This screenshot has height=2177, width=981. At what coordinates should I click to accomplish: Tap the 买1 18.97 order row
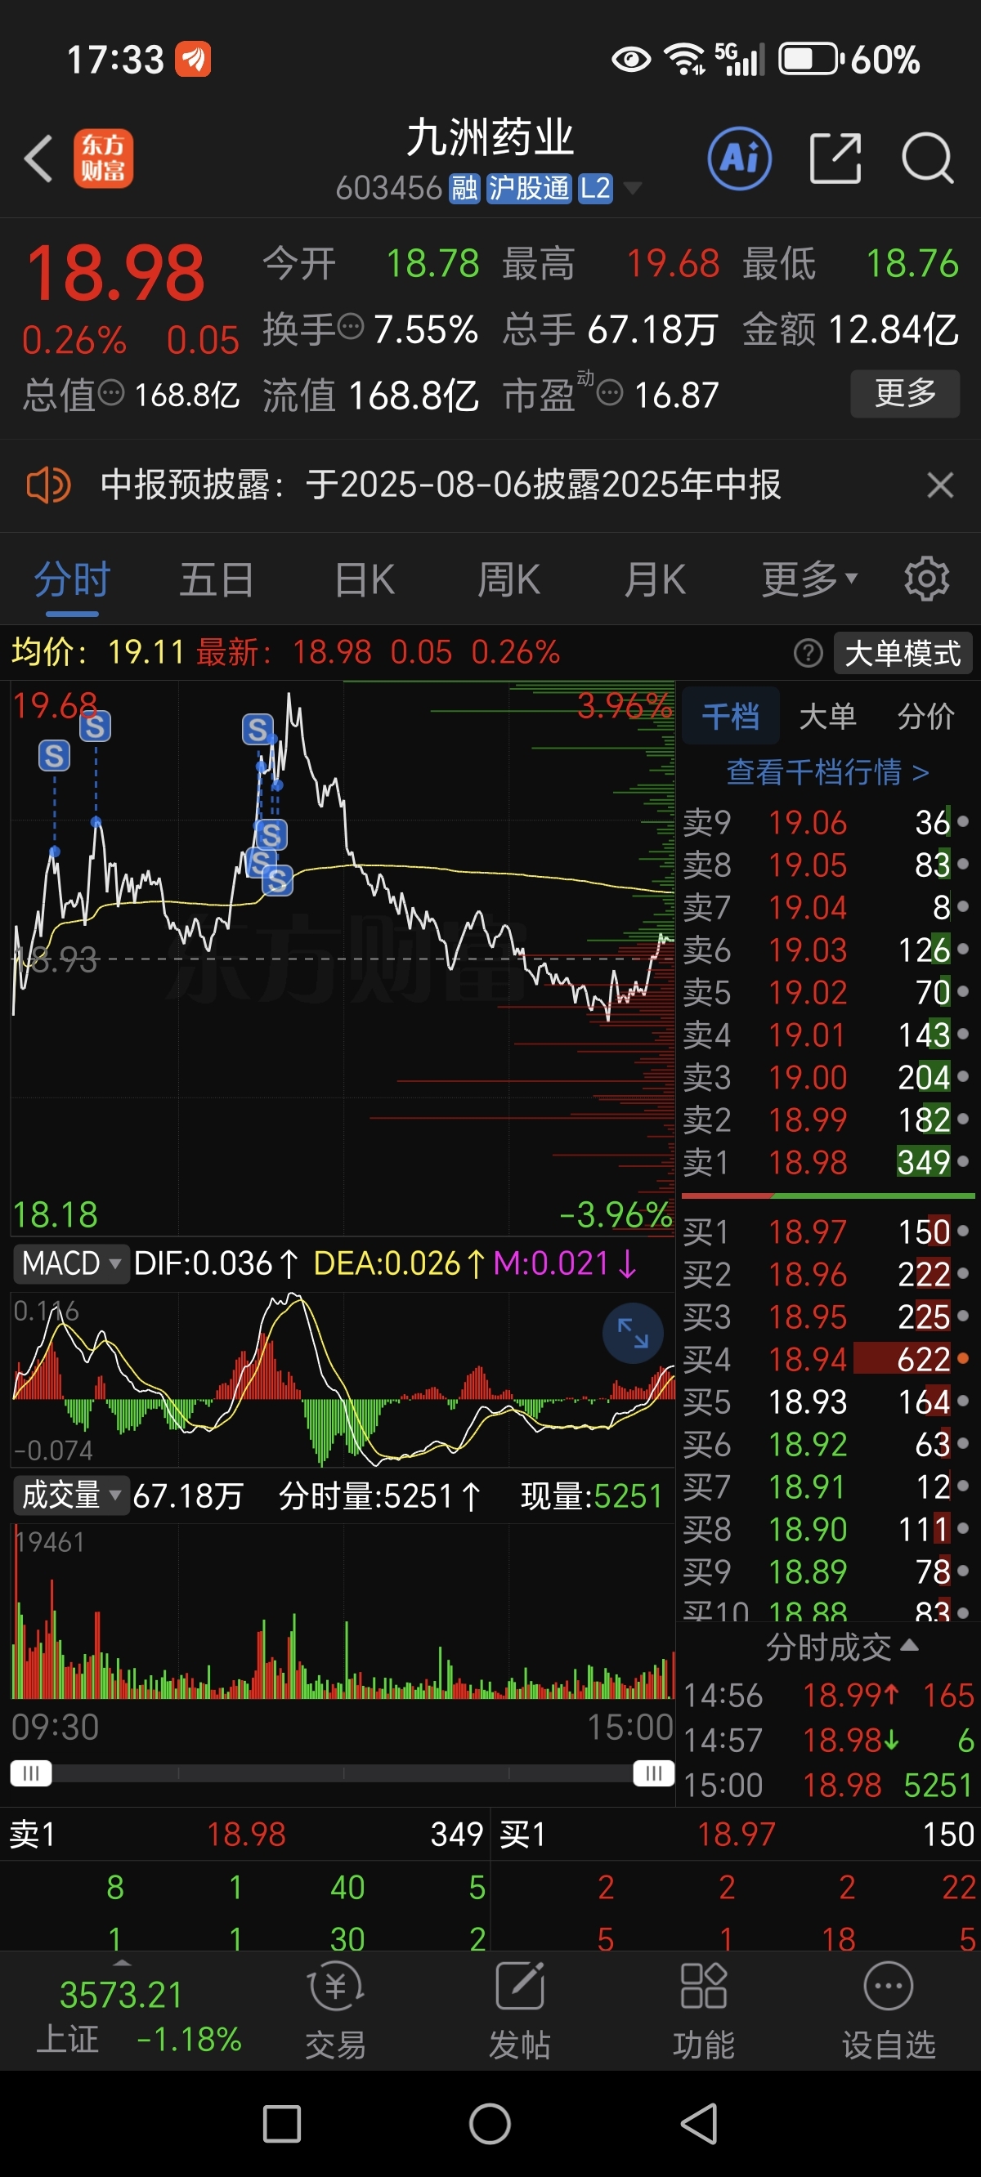coord(828,1232)
